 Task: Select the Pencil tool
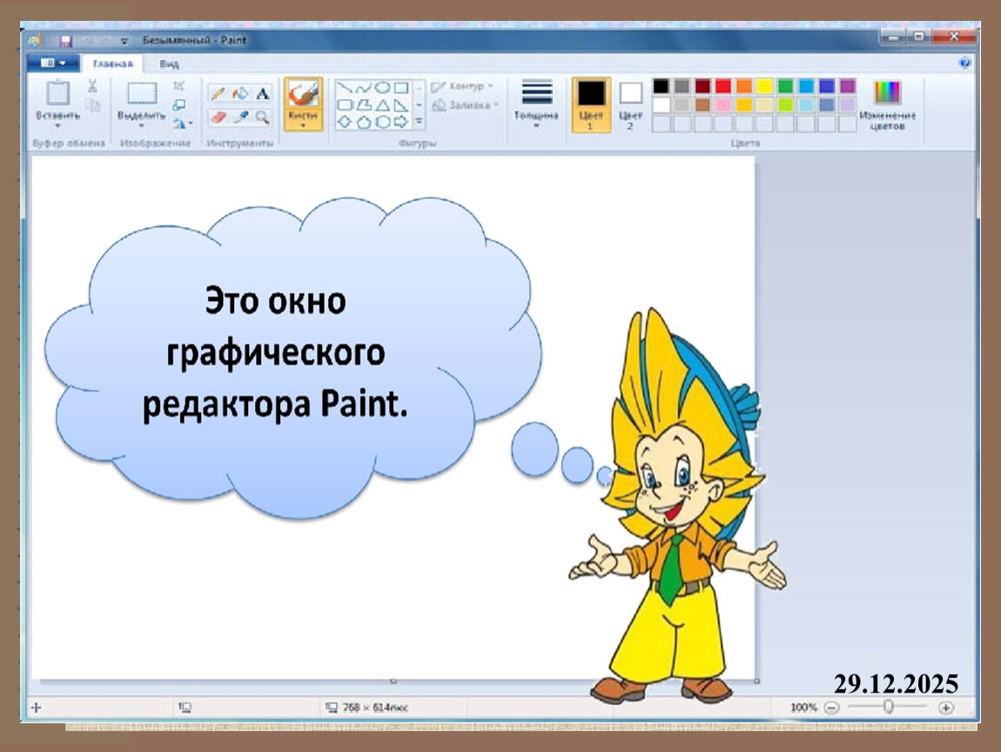pyautogui.click(x=218, y=93)
